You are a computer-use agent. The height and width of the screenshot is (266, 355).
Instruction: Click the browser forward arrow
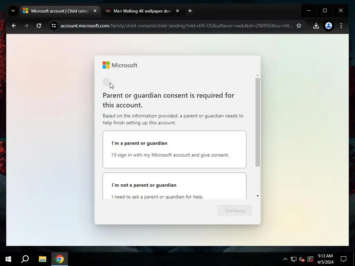tap(26, 26)
